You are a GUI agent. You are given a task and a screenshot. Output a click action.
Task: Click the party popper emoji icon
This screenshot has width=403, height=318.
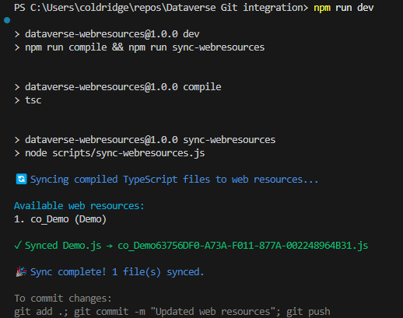point(21,271)
